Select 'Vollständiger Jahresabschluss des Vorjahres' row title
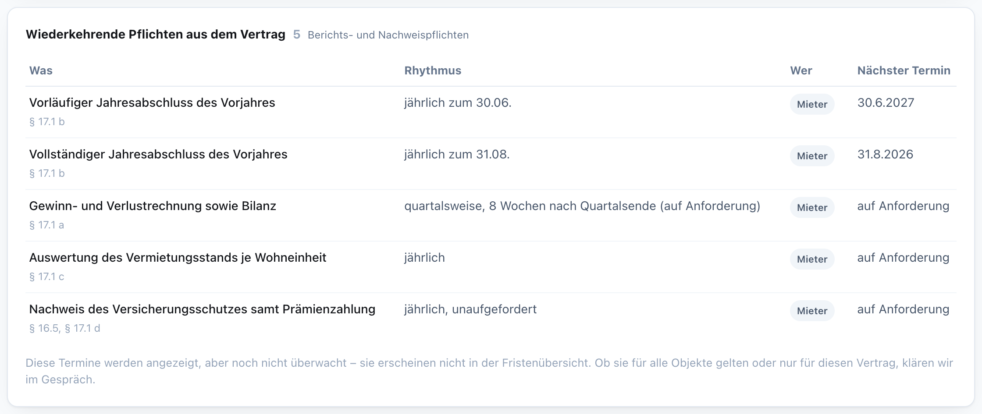 point(158,154)
